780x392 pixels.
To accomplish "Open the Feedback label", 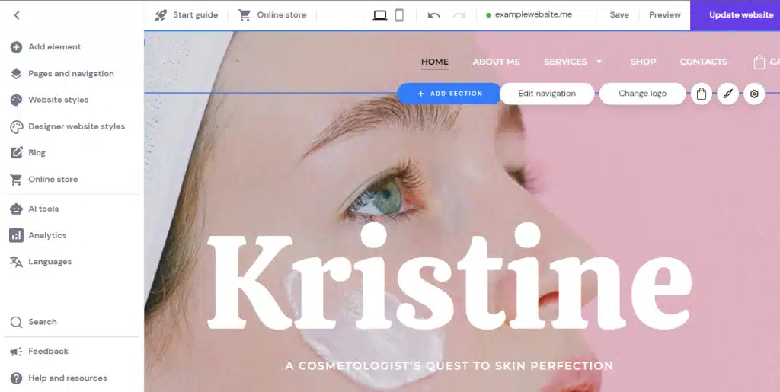I will coord(48,351).
